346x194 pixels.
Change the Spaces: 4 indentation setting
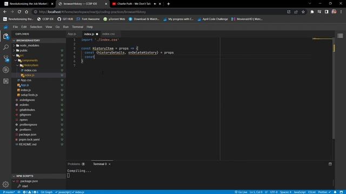point(285,192)
